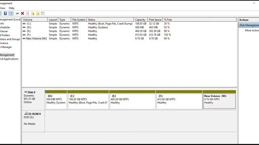Screen dimensions: 259x145
Task: Sort by the Status column header
Action: [x=110, y=20]
